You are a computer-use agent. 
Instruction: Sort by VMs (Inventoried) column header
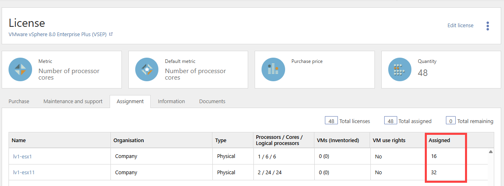(342, 140)
